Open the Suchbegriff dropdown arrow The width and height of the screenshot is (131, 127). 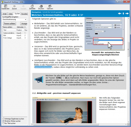click(x=26, y=19)
